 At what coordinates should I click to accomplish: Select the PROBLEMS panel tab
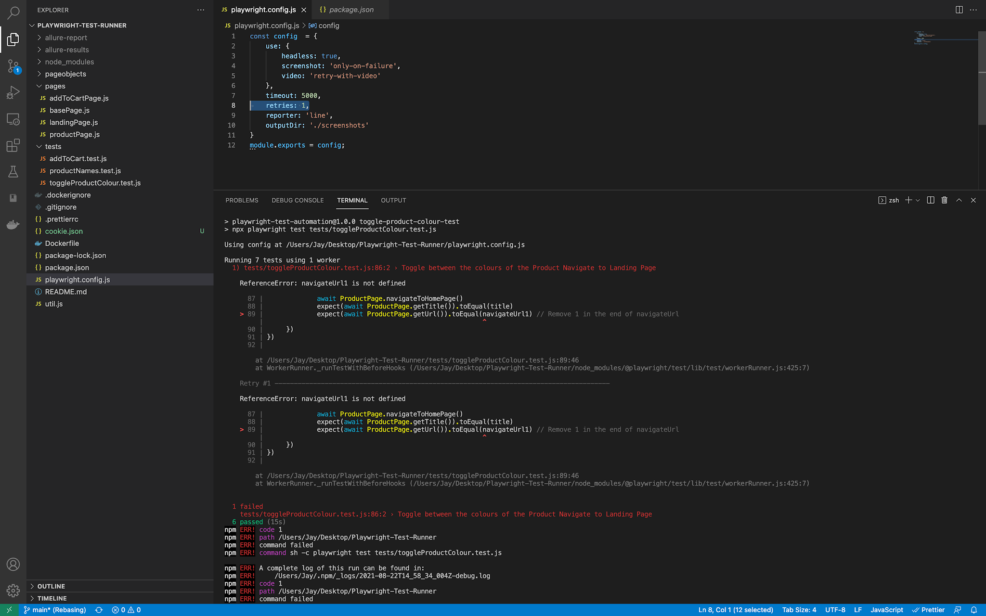point(242,200)
